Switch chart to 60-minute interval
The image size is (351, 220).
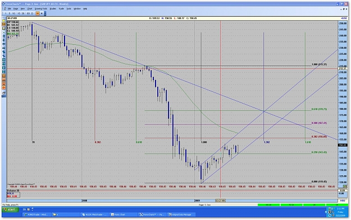coord(28,13)
